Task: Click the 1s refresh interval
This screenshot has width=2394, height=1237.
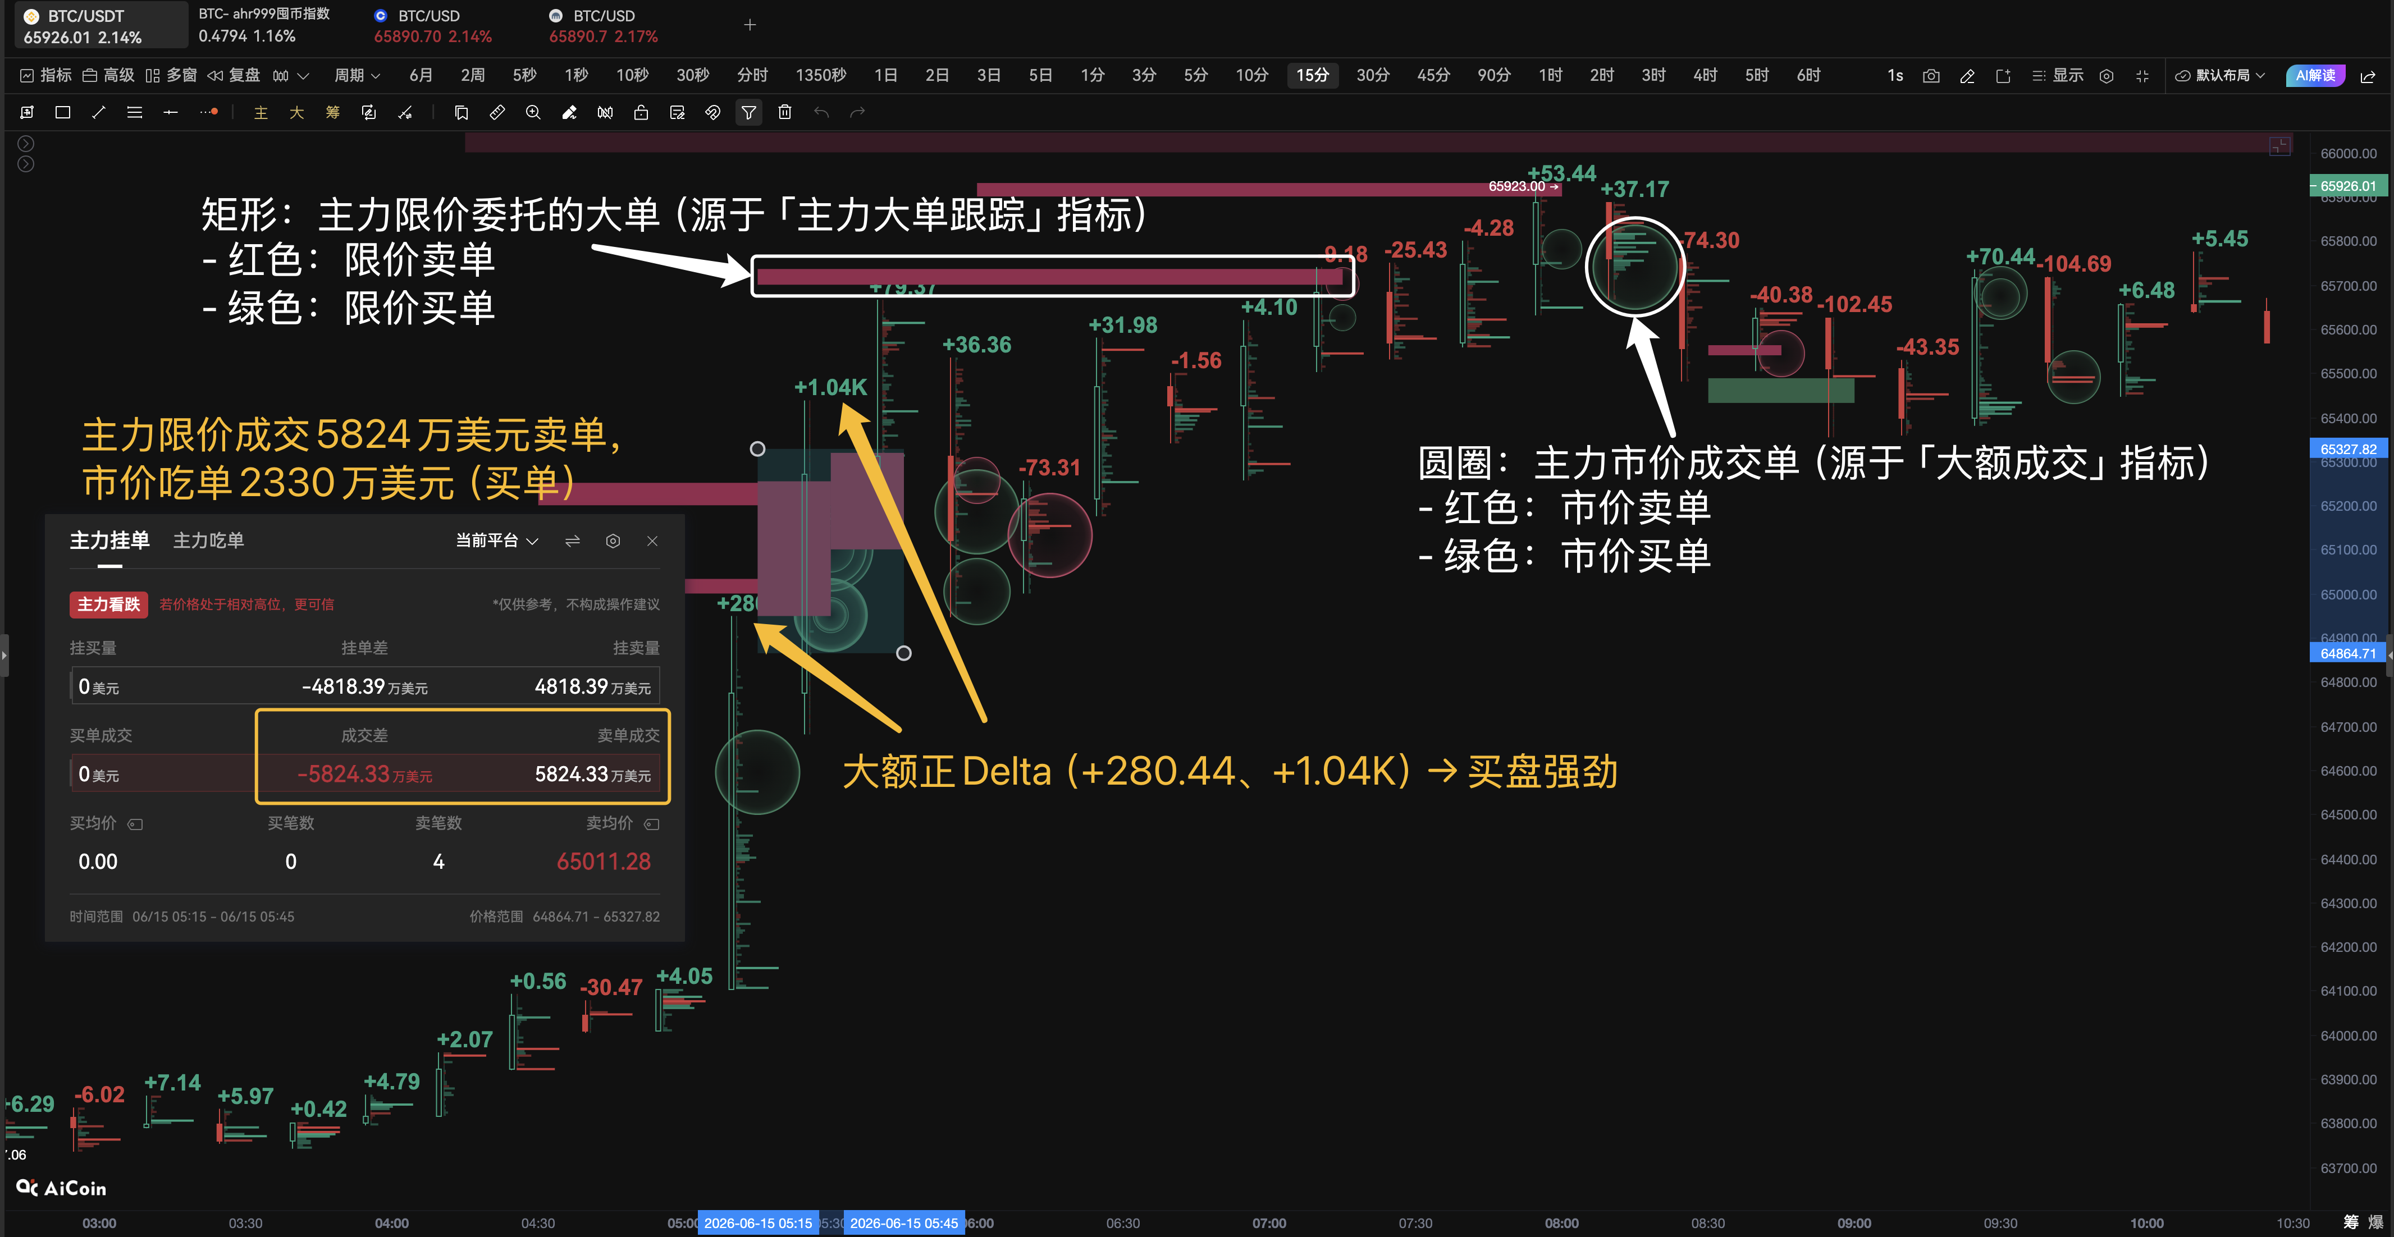Action: 1895,75
